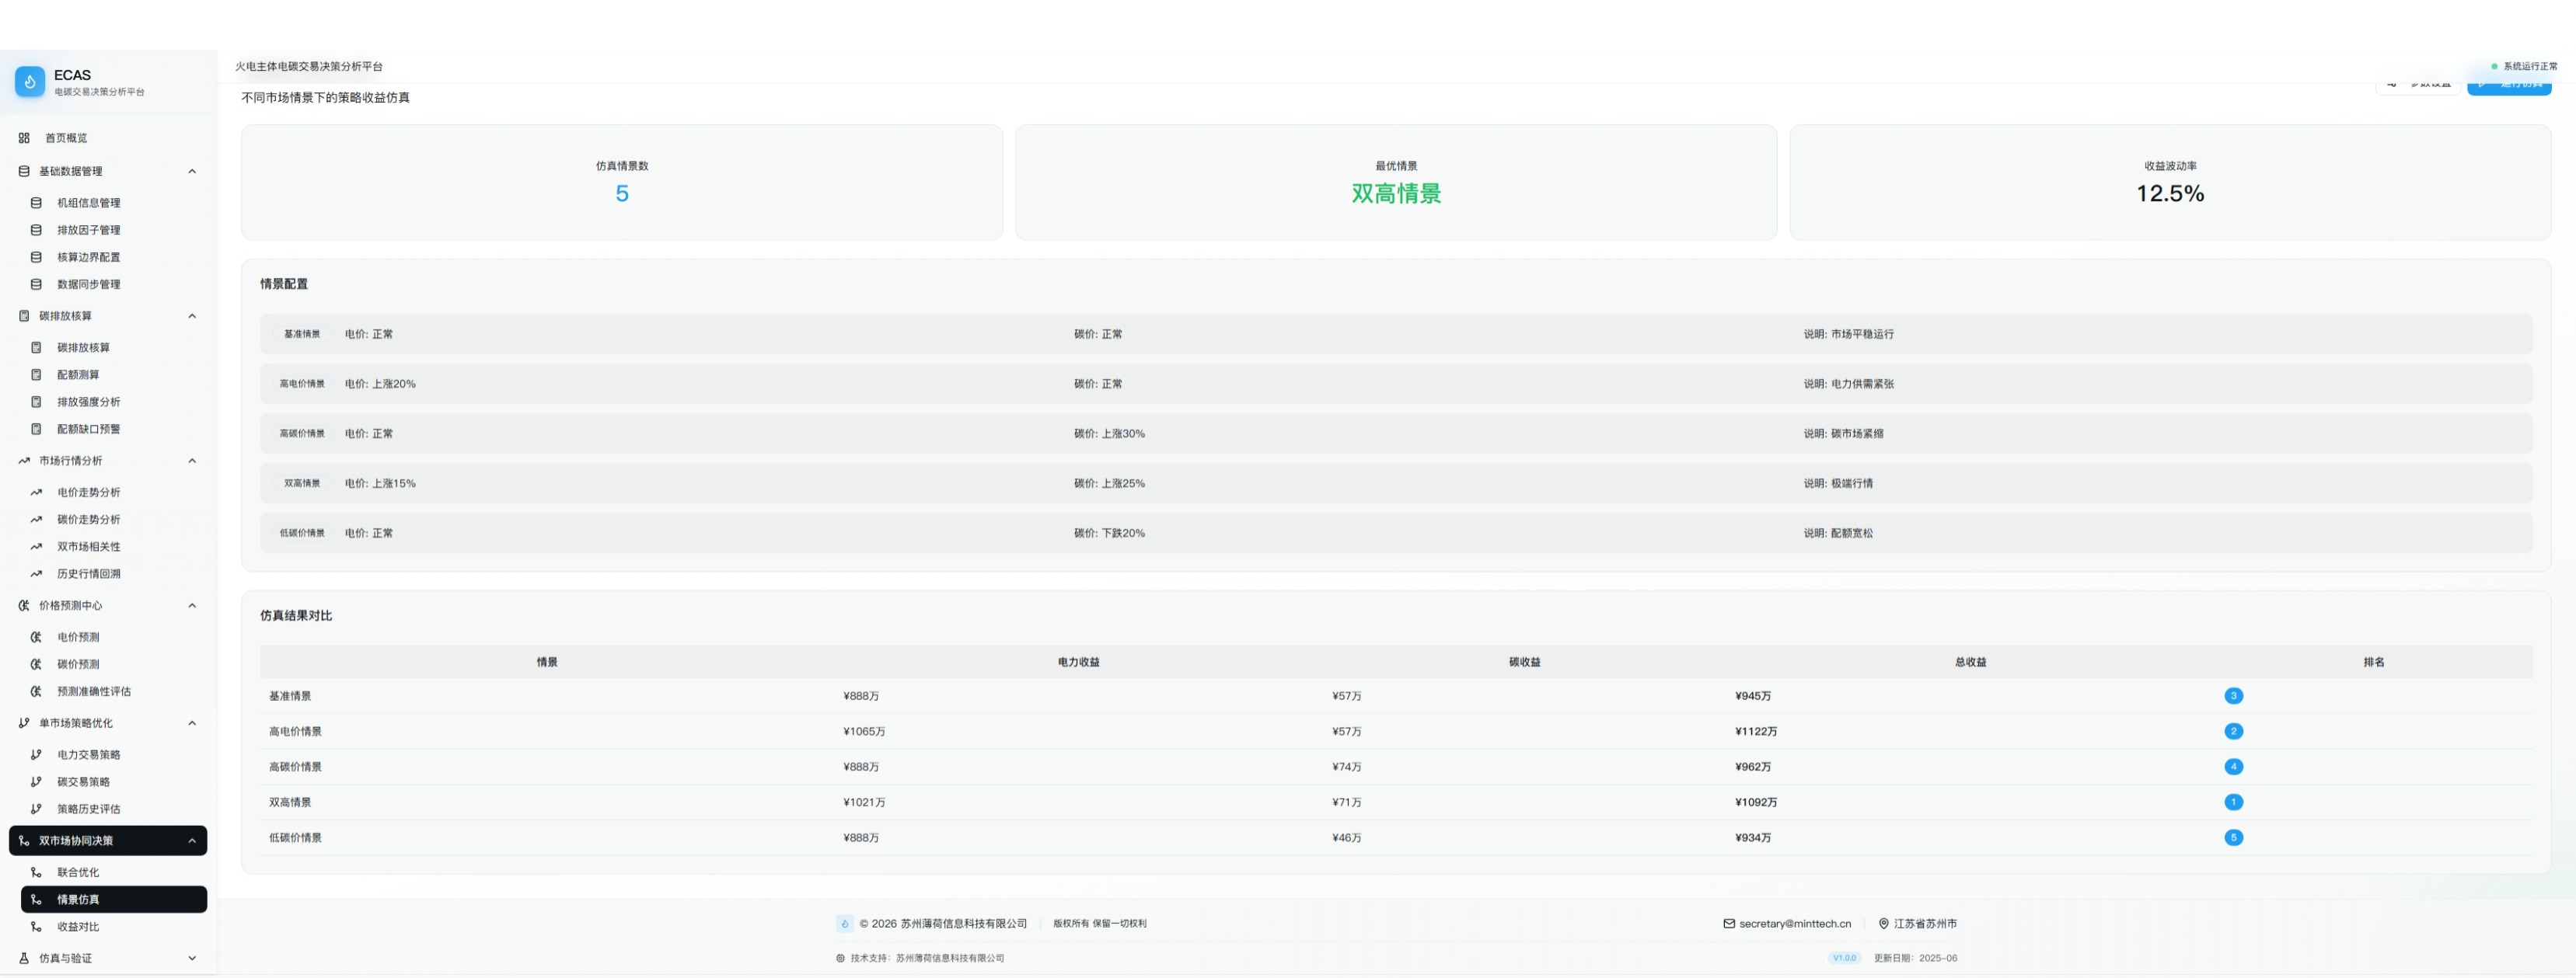
Task: Select the 双高情景 tag in scenario configuration
Action: [302, 483]
